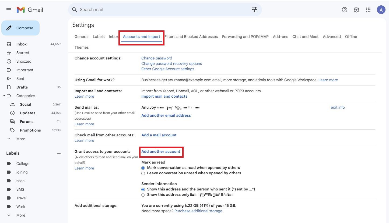Image resolution: width=389 pixels, height=223 pixels.
Task: Click the Compose pencil button
Action: click(20, 28)
